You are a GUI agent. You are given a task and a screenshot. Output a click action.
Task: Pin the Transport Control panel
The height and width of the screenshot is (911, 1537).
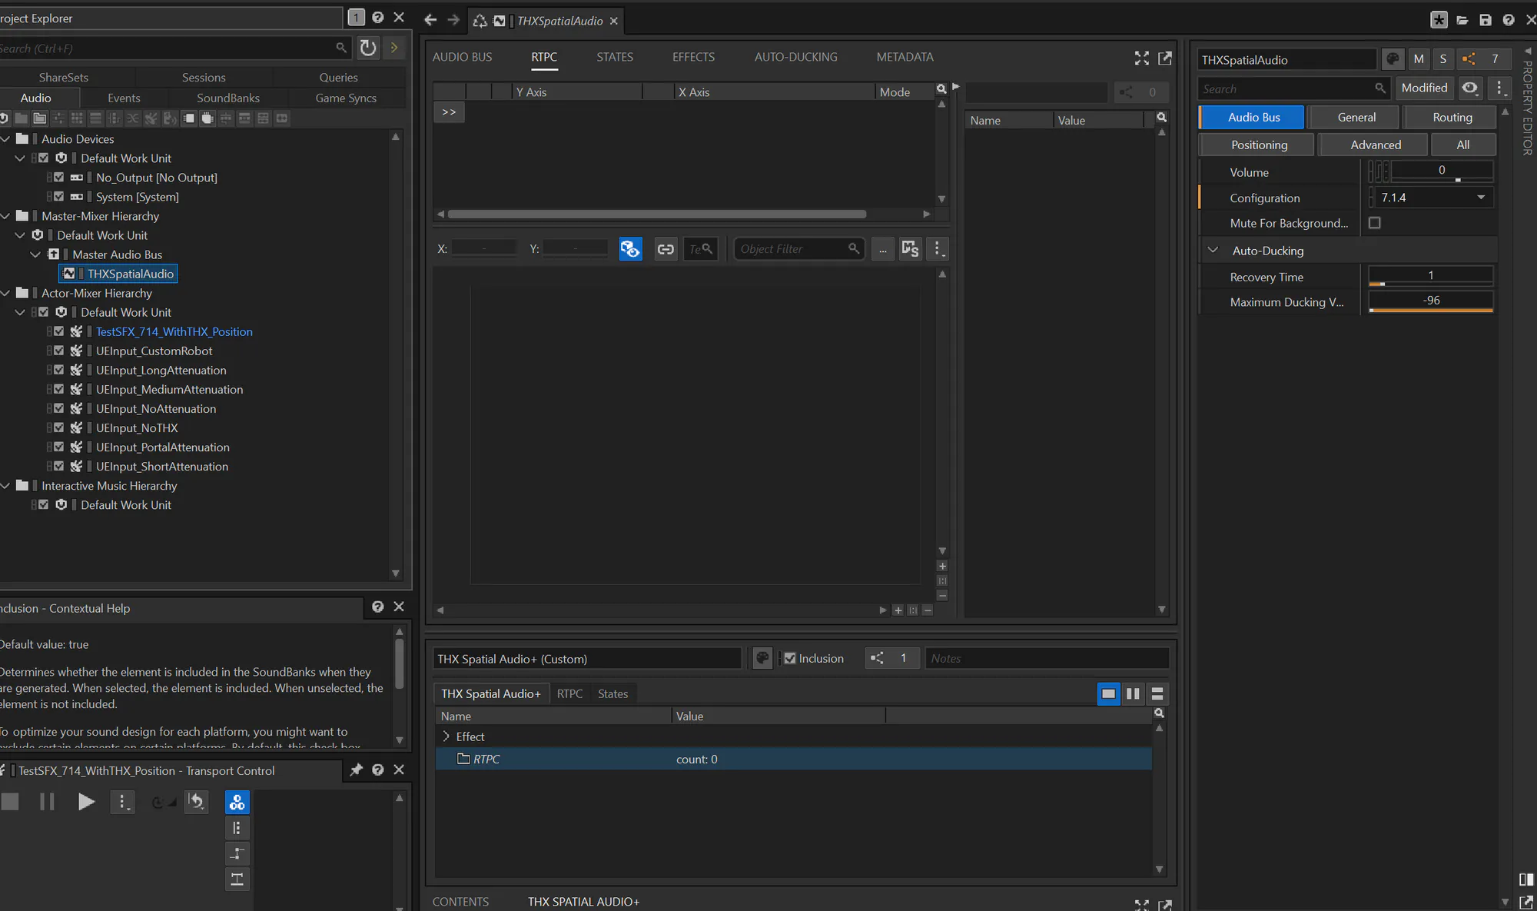pyautogui.click(x=356, y=770)
